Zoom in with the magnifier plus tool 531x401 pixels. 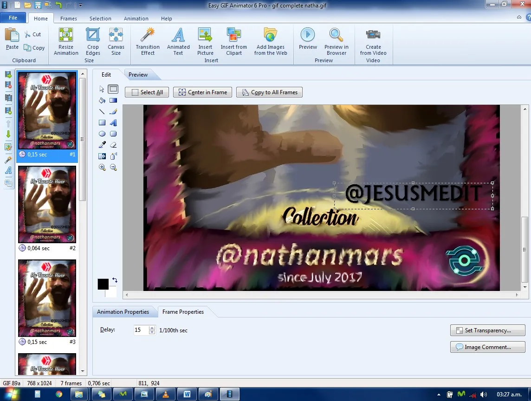(x=102, y=167)
